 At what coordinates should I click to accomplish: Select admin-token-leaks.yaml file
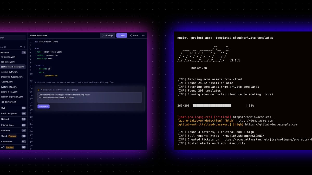13,67
